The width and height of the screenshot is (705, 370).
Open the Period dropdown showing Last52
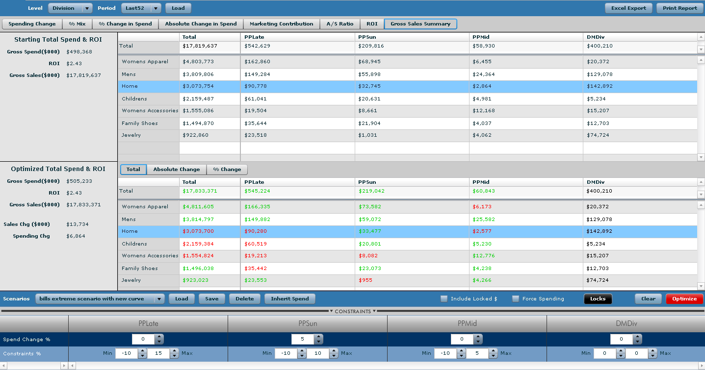pyautogui.click(x=141, y=8)
